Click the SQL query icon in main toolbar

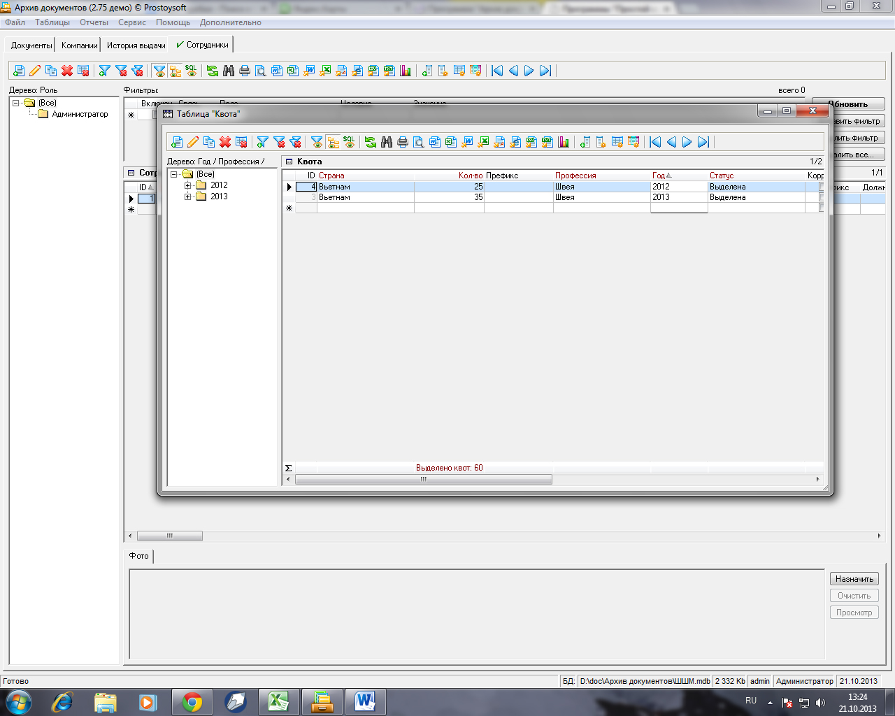(x=191, y=71)
